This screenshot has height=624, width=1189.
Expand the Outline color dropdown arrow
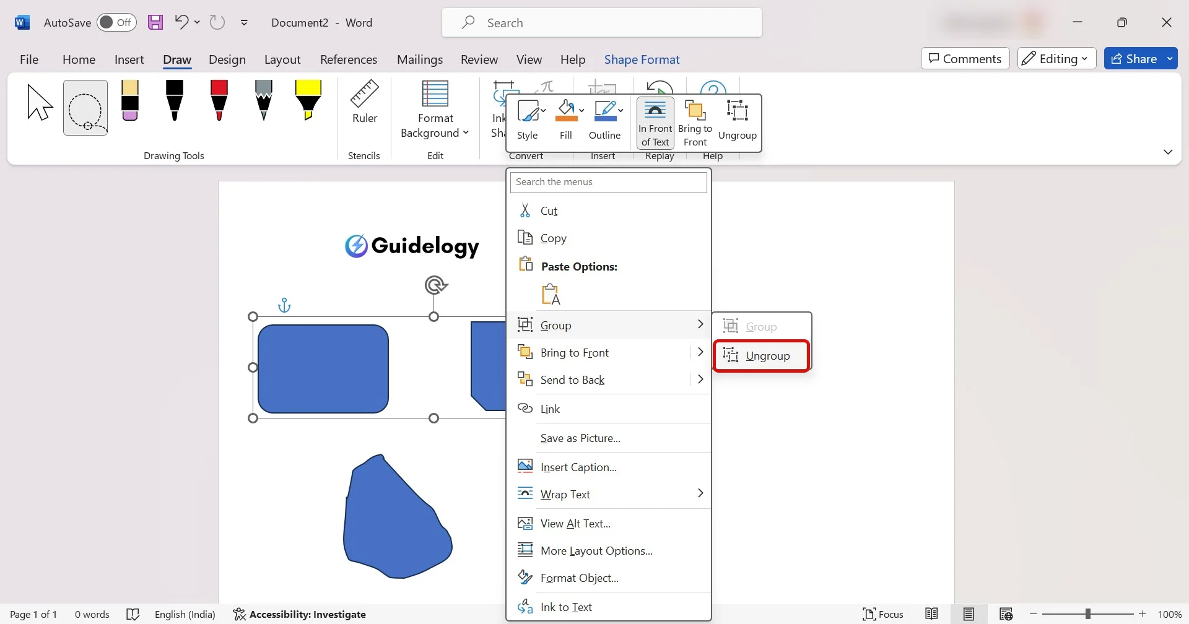tap(621, 111)
